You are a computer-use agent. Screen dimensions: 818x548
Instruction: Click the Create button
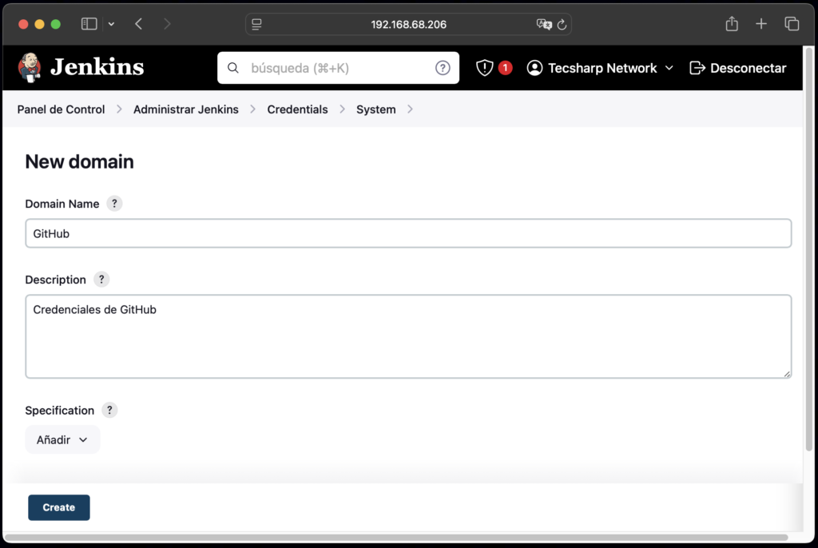click(59, 507)
